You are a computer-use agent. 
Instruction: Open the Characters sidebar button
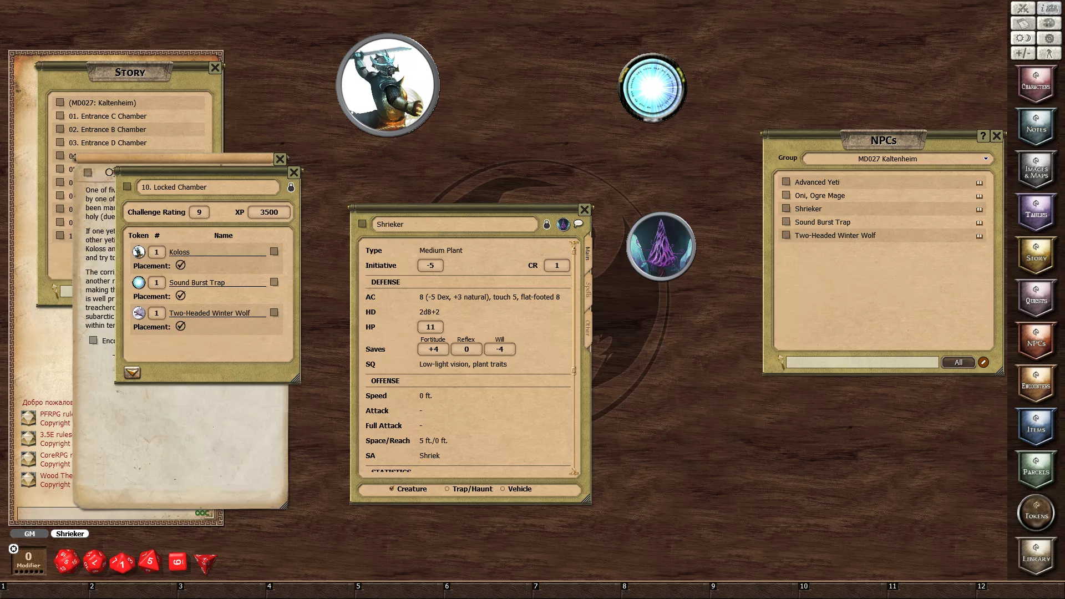click(1036, 84)
